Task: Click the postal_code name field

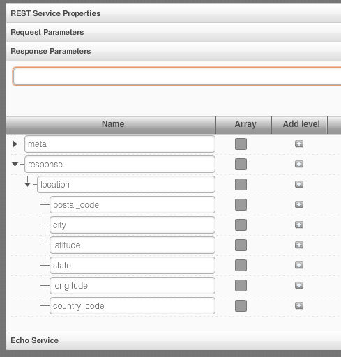Action: click(132, 205)
